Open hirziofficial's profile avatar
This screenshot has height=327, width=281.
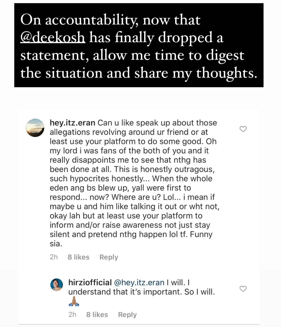56,284
